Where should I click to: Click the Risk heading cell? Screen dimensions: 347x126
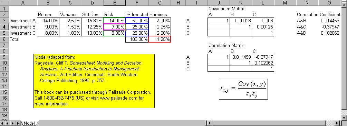coord(114,15)
